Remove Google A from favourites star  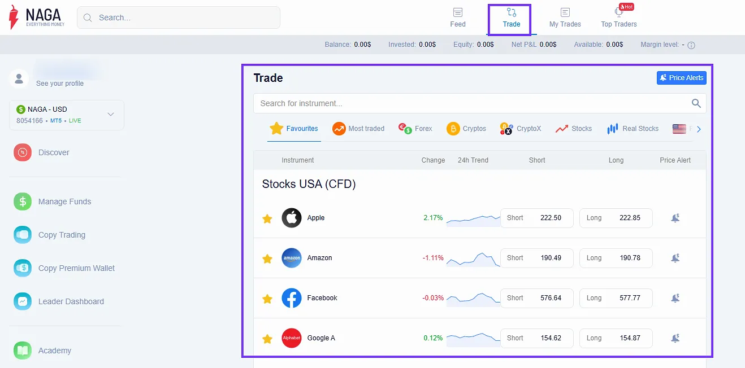point(267,339)
